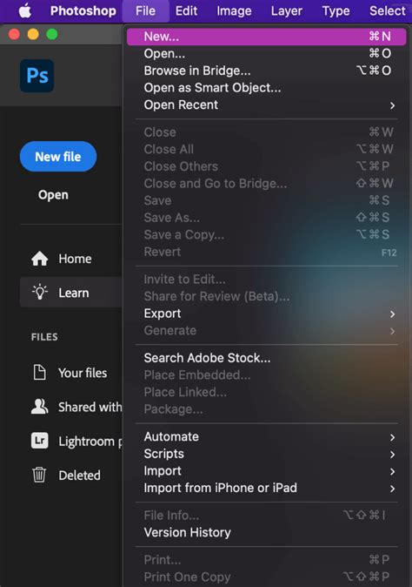Expand Import from iPhone or iPad submenu
This screenshot has height=587, width=412.
pos(266,489)
